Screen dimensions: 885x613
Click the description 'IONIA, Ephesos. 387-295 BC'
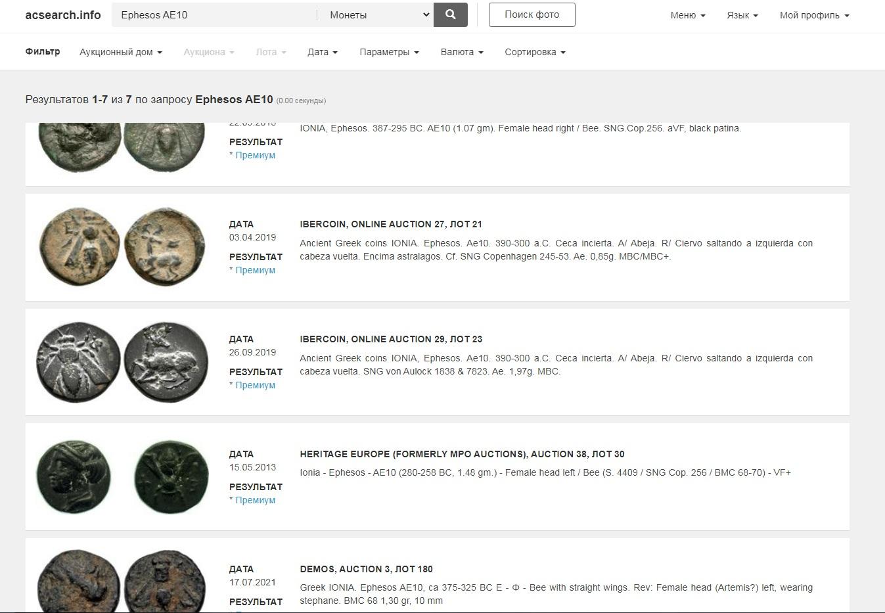(520, 128)
